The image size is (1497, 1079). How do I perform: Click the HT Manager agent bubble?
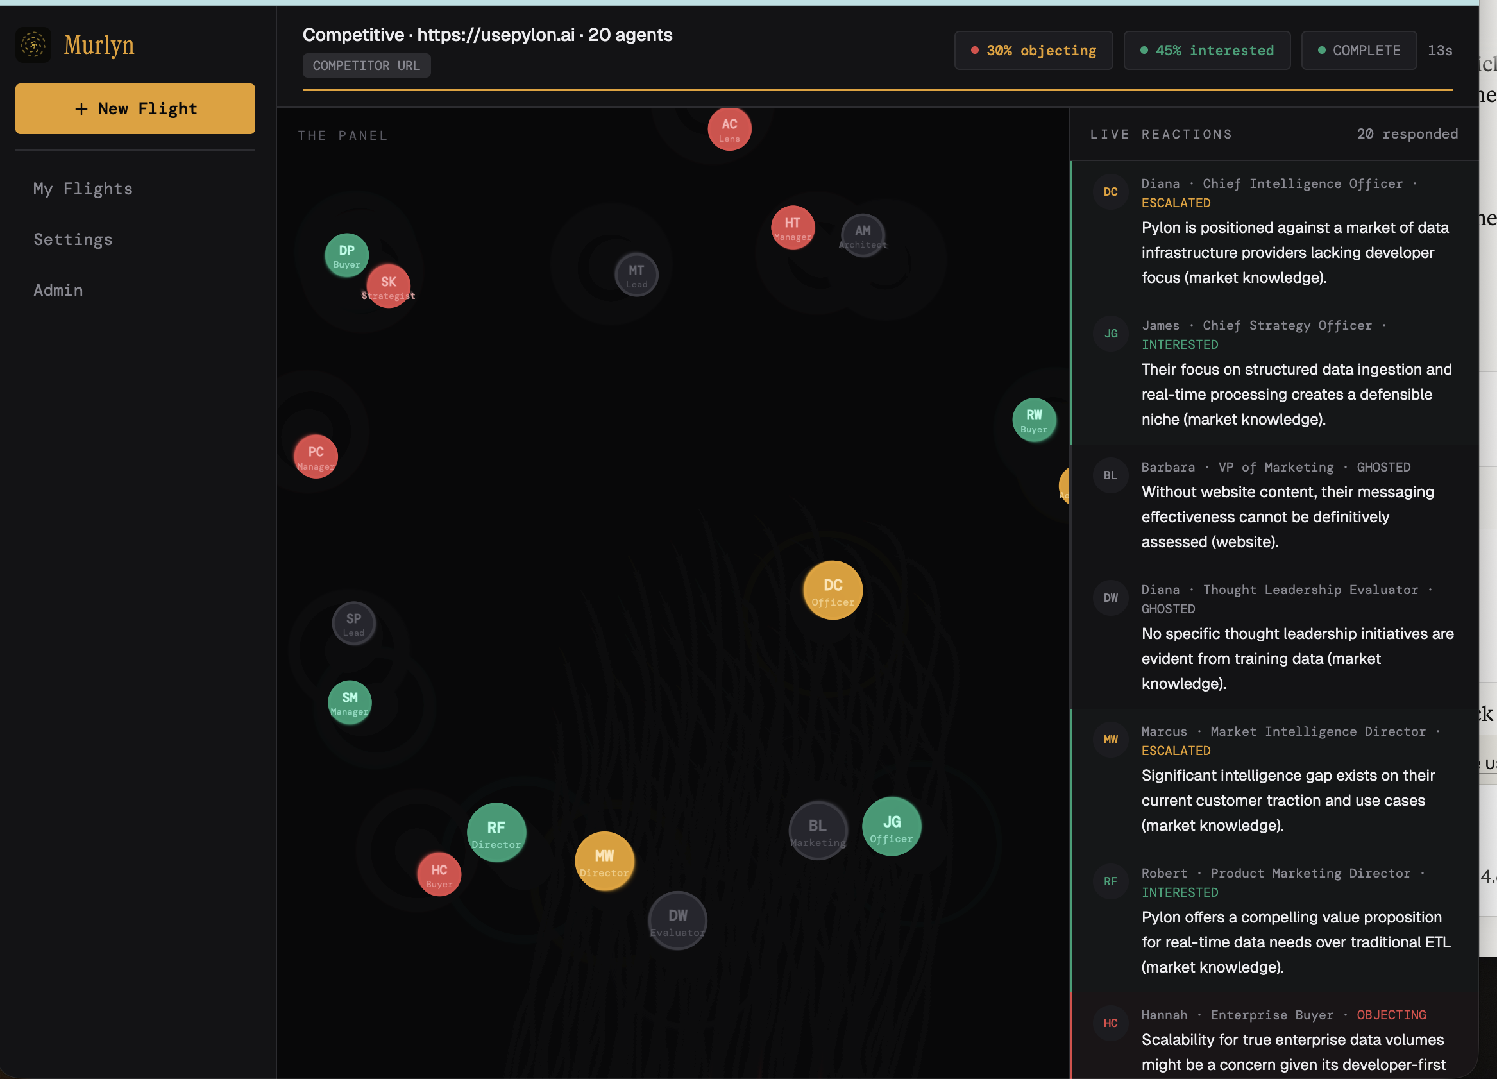click(x=792, y=227)
